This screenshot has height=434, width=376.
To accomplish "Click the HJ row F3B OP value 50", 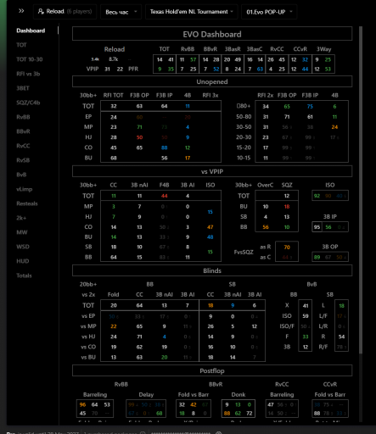I will [139, 137].
